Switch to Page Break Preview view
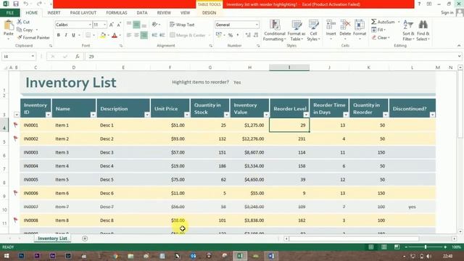Screen dimensions: 464x261 (397, 246)
